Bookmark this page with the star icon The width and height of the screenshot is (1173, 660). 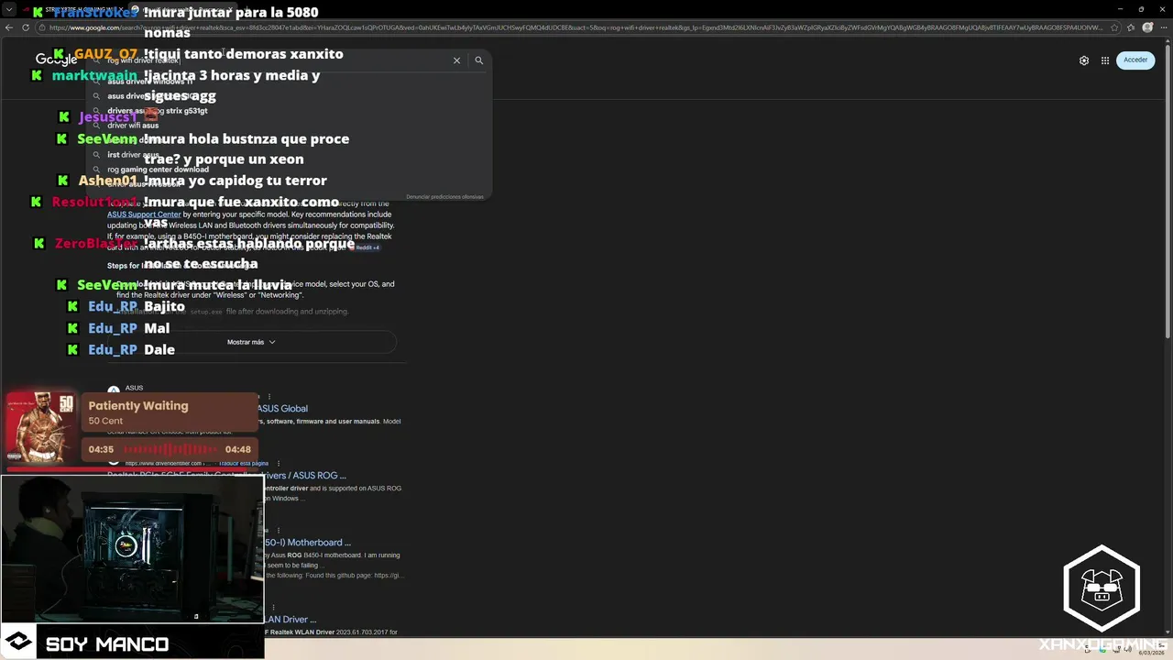(x=1114, y=27)
